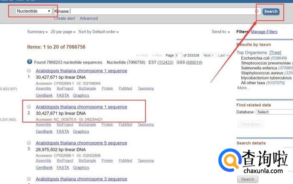Open FASTA link for result 1
Image resolution: width=293 pixels, height=184 pixels.
pyautogui.click(x=63, y=95)
